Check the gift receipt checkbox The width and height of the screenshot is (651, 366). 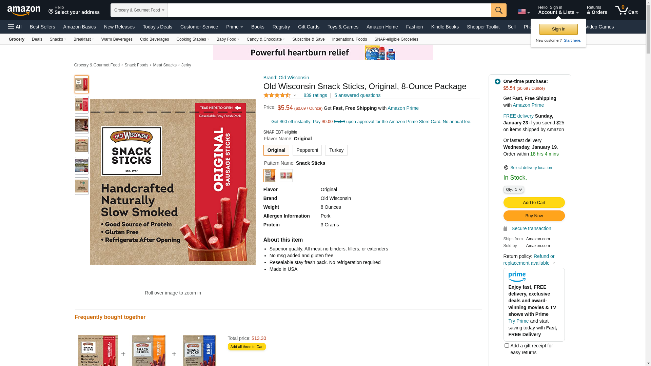pyautogui.click(x=507, y=346)
